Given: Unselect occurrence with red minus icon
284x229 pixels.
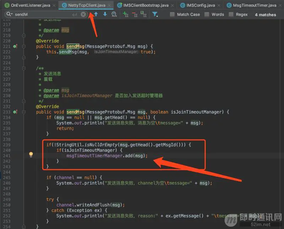Looking at the screenshot, I should tap(135, 14).
